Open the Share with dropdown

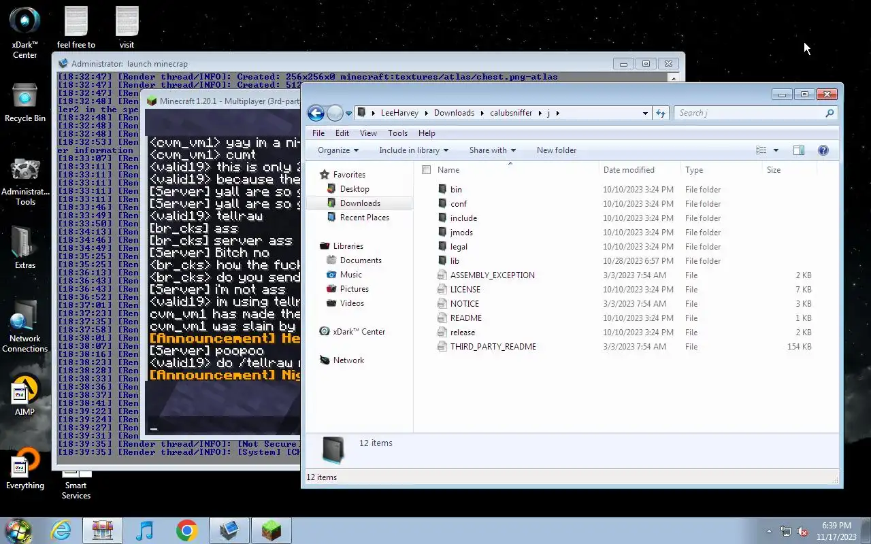[x=493, y=150]
